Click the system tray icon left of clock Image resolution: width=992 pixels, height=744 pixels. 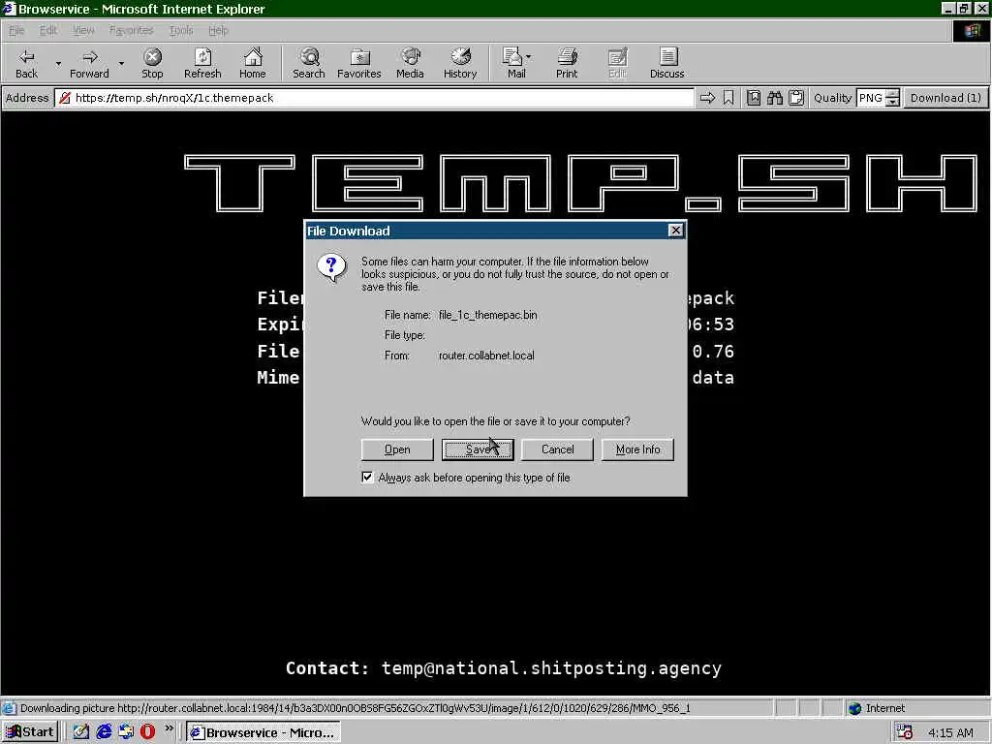click(905, 732)
